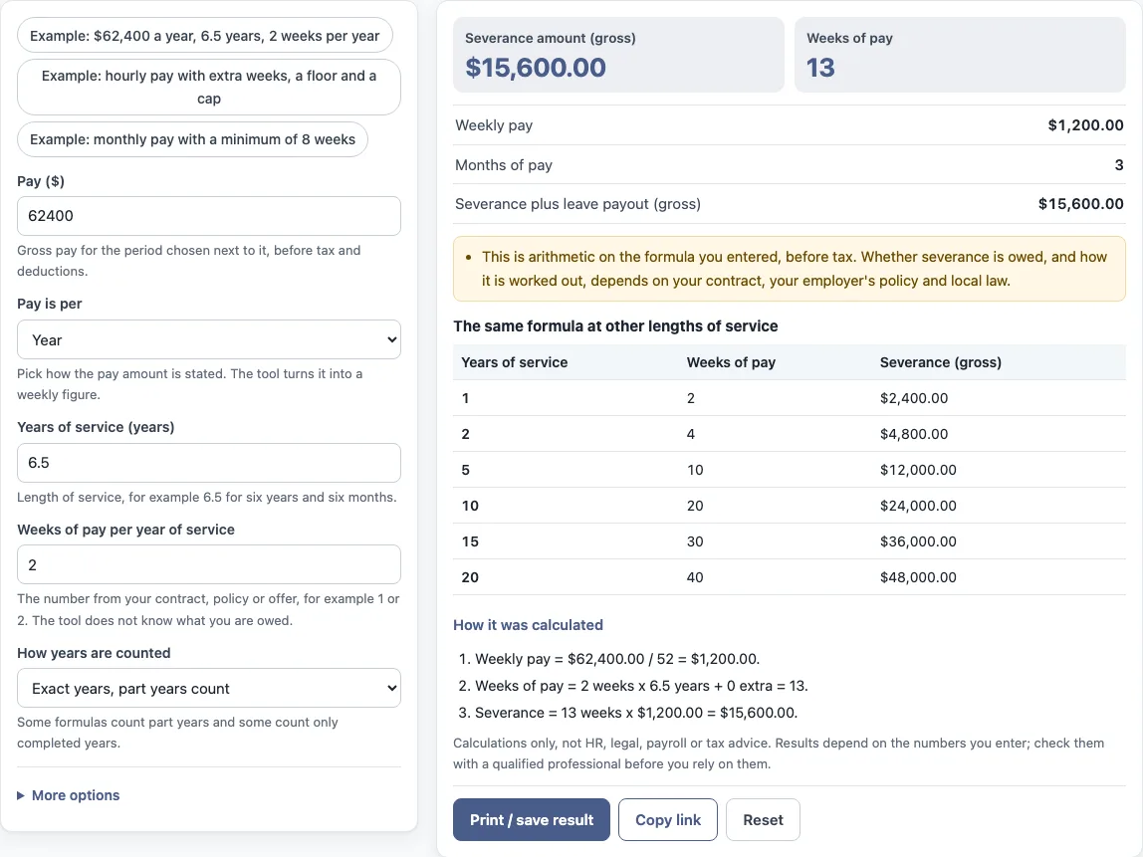This screenshot has height=857, width=1143.
Task: Click the $48,000.00 cell for 20 years
Action: tap(918, 577)
